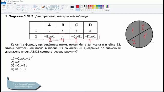Open the Толщина line thickness dropdown
Viewport: 164px width, 92px height.
tap(72, 8)
